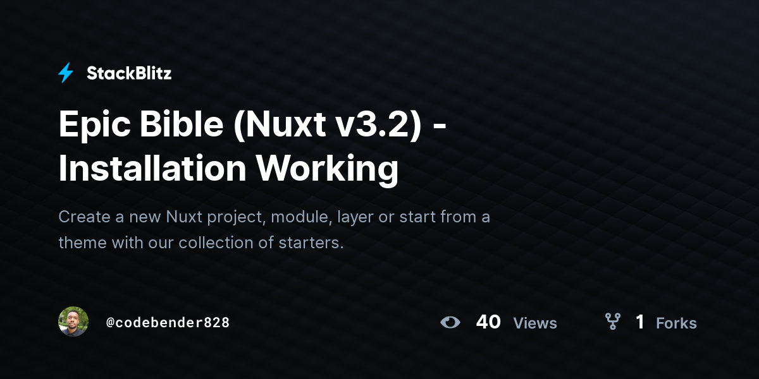Click the word "starters" in the description
The width and height of the screenshot is (759, 379).
click(311, 243)
